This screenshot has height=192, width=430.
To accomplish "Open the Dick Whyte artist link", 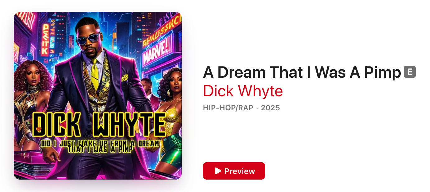I will 243,91.
